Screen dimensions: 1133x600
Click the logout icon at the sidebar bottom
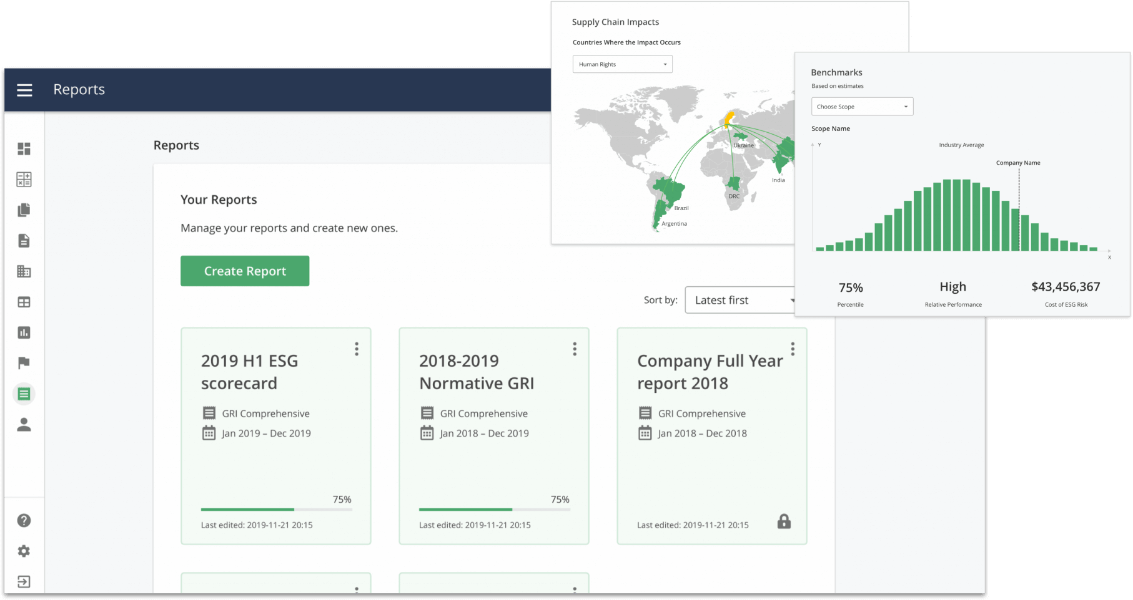24,581
